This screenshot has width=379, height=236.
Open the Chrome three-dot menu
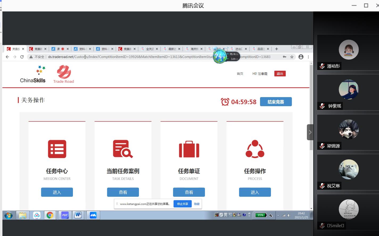[x=308, y=57]
